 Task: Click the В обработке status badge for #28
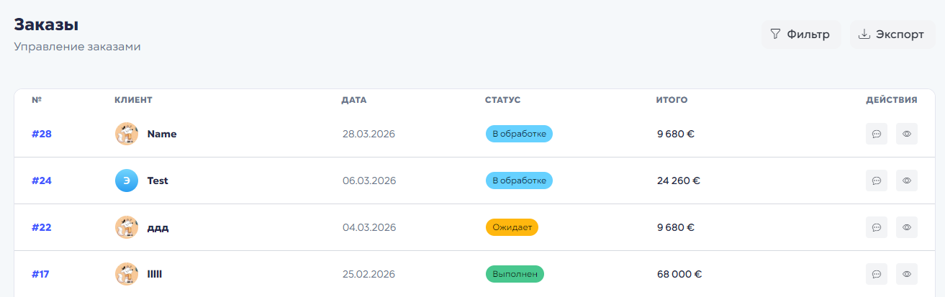pos(519,134)
